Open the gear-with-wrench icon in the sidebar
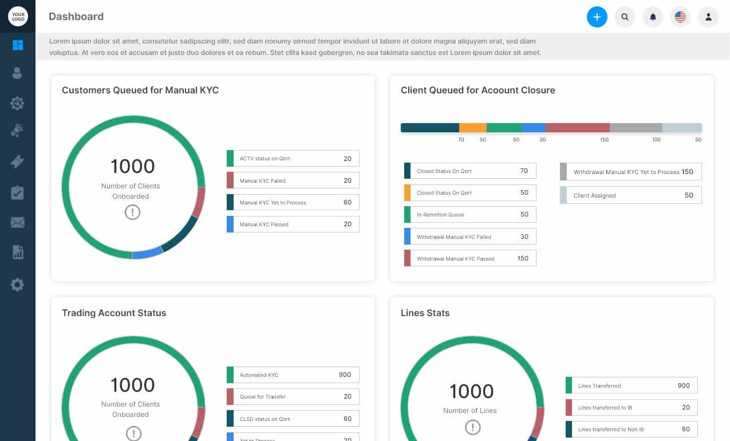 [x=17, y=104]
